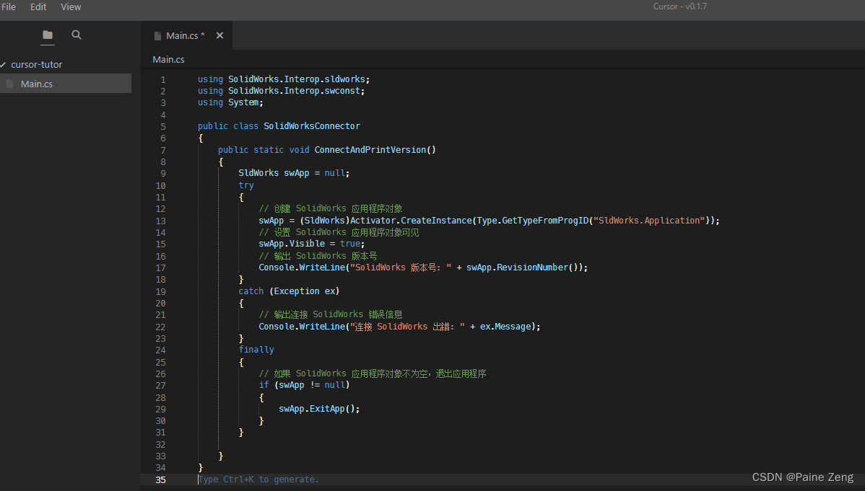Click the 'finally' keyword on line 24

pos(256,350)
